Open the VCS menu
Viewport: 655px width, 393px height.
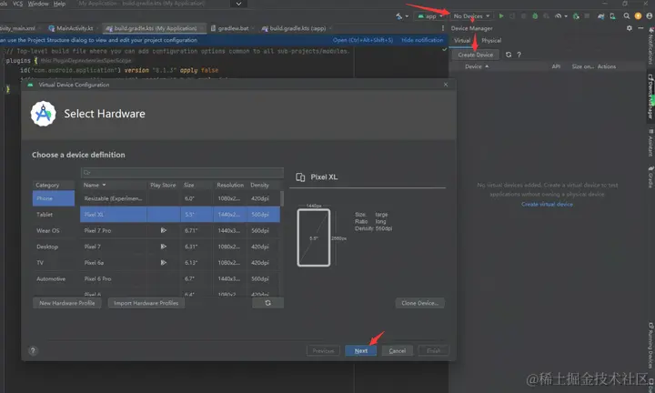[x=18, y=4]
